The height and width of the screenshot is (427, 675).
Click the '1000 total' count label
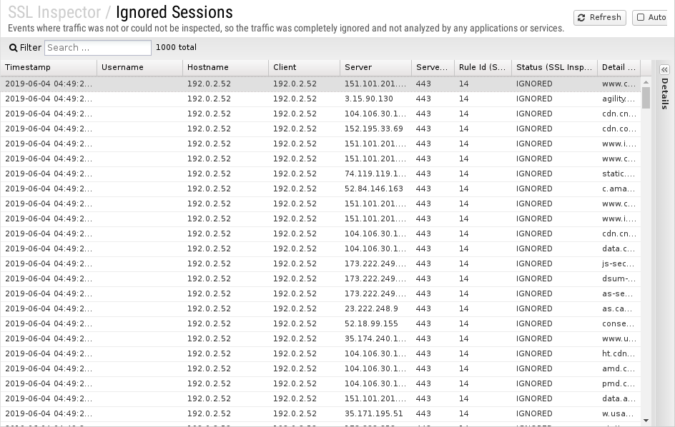click(176, 47)
